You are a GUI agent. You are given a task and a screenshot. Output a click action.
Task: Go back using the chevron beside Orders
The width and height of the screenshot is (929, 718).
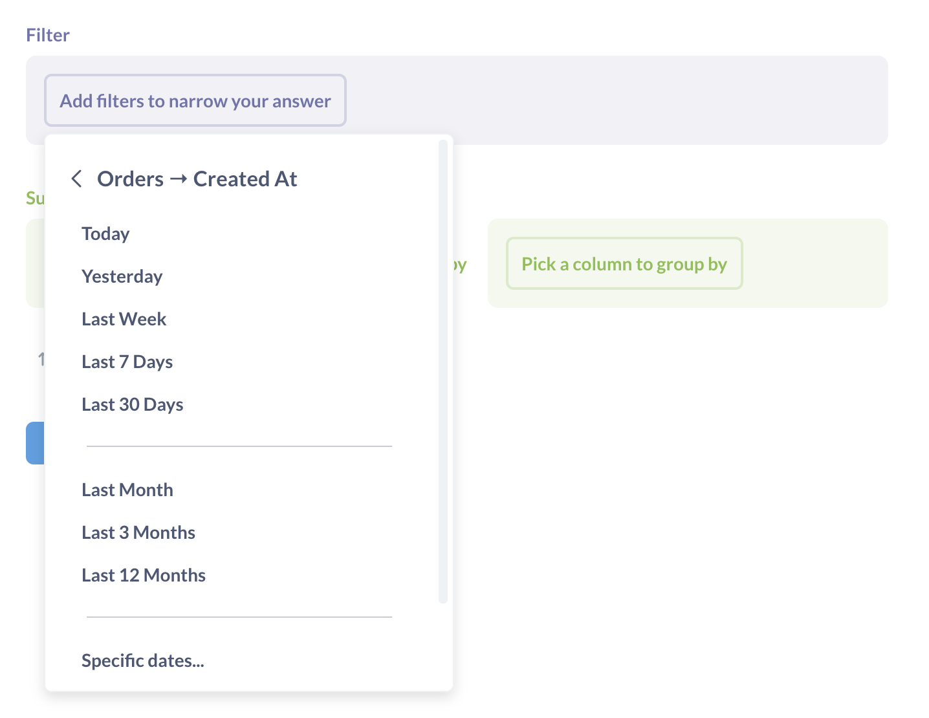click(76, 179)
